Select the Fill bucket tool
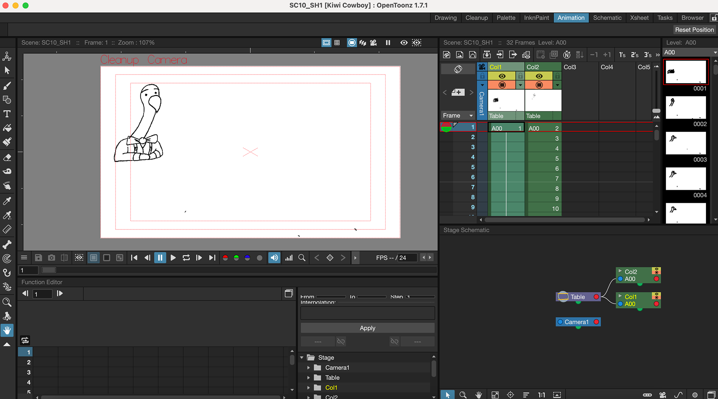718x399 pixels. pyautogui.click(x=7, y=128)
